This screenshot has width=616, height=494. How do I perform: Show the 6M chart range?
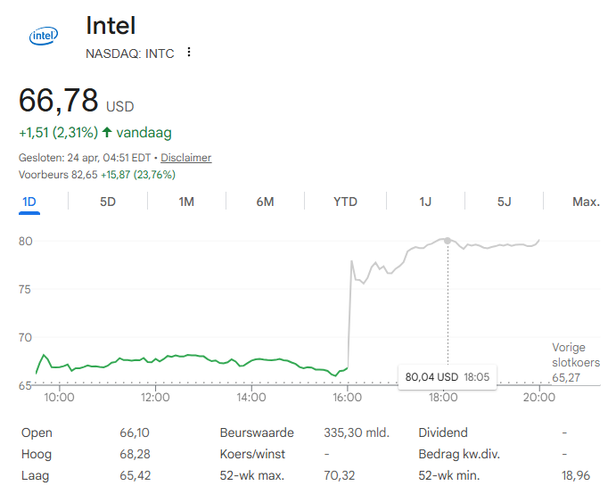click(x=265, y=202)
